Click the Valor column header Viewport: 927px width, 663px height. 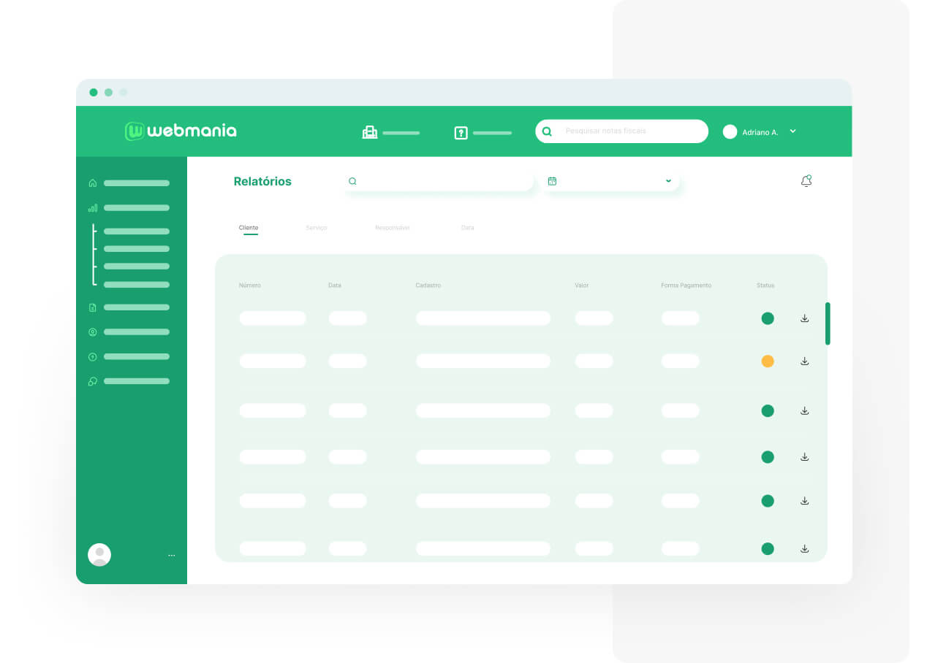pos(582,285)
